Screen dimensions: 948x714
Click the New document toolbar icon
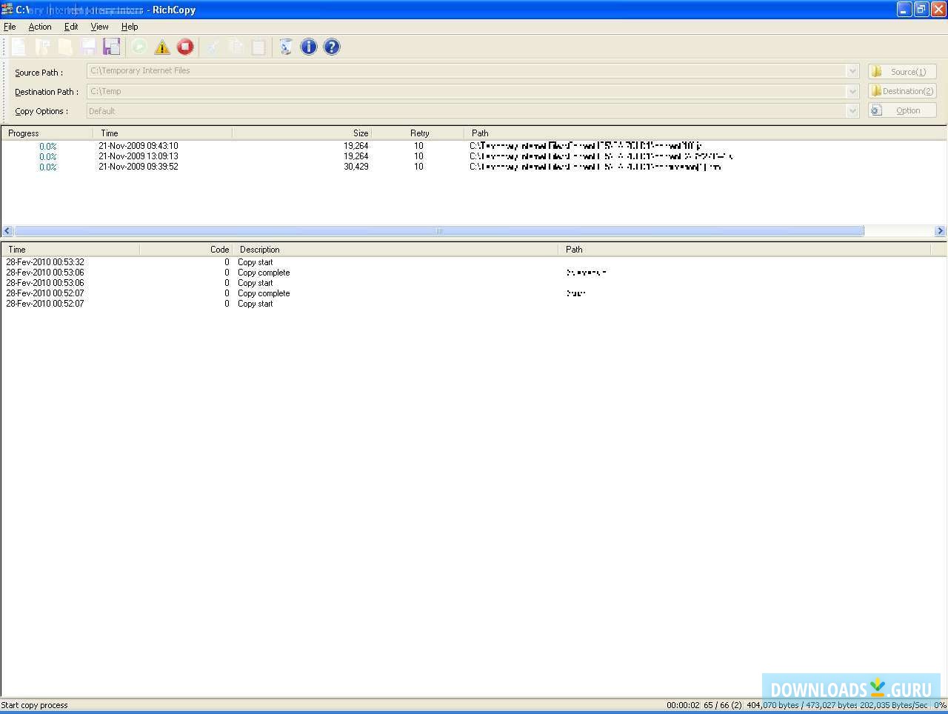[x=19, y=47]
